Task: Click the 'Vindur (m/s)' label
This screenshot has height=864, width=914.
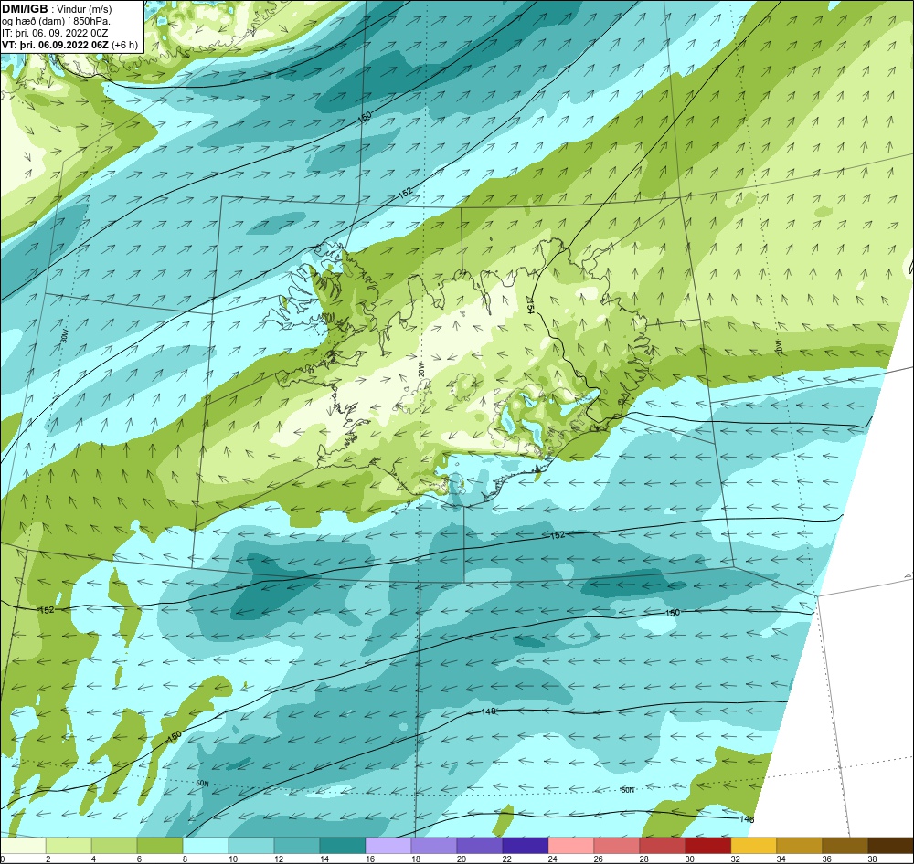Action: (84, 9)
